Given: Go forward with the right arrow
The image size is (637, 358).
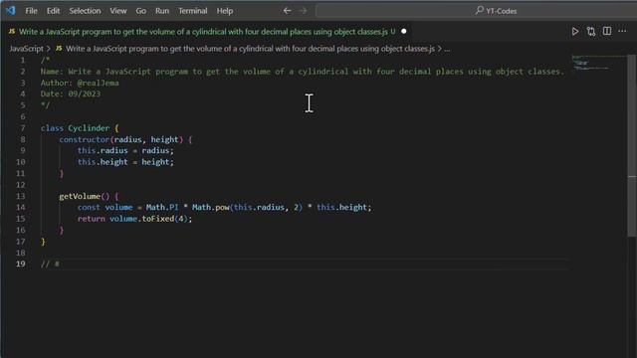Looking at the screenshot, I should pyautogui.click(x=303, y=11).
